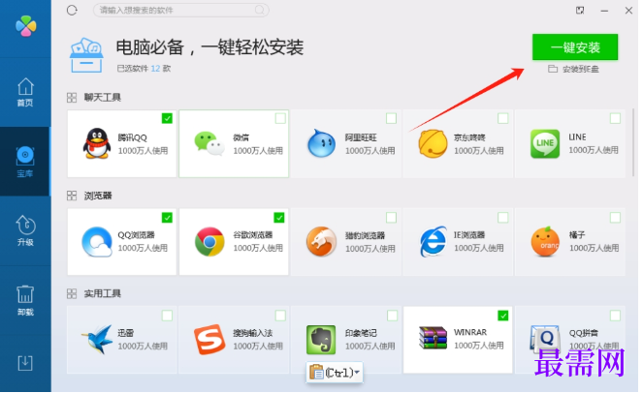Open the 卸载 uninstall trash icon
Image resolution: width=643 pixels, height=393 pixels.
25,300
